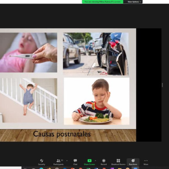Open the Reactions smiley icon
The height and width of the screenshot is (169, 169).
coord(133,161)
